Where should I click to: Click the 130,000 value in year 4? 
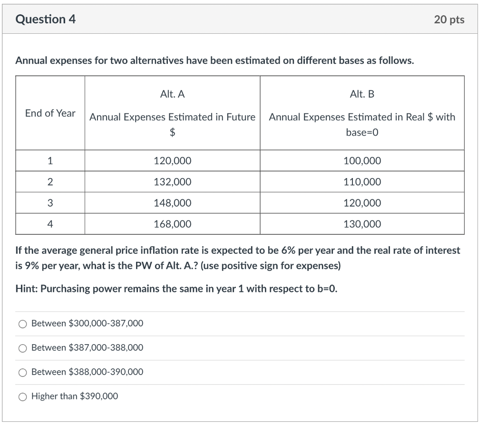click(x=362, y=224)
